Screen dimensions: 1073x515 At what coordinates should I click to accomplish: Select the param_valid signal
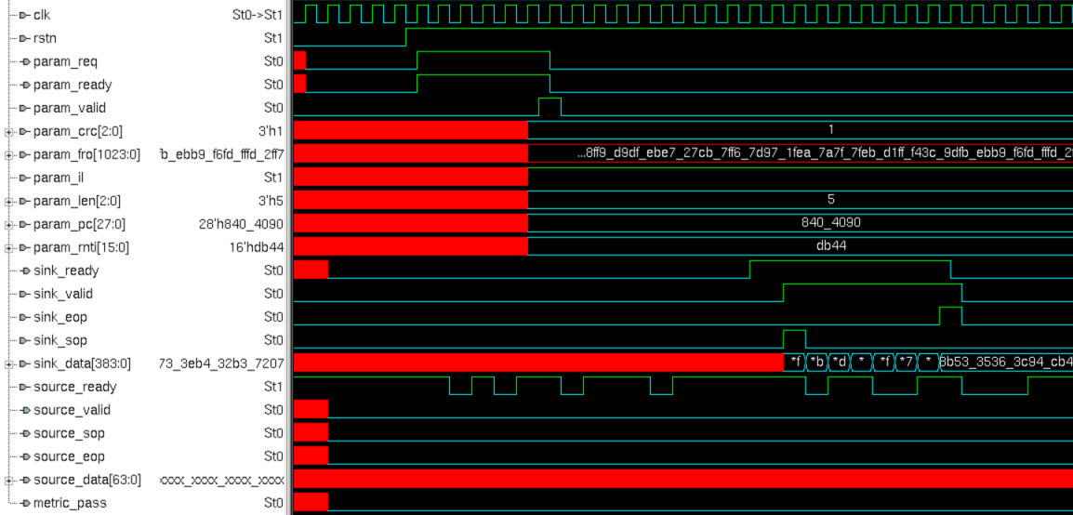pyautogui.click(x=70, y=108)
